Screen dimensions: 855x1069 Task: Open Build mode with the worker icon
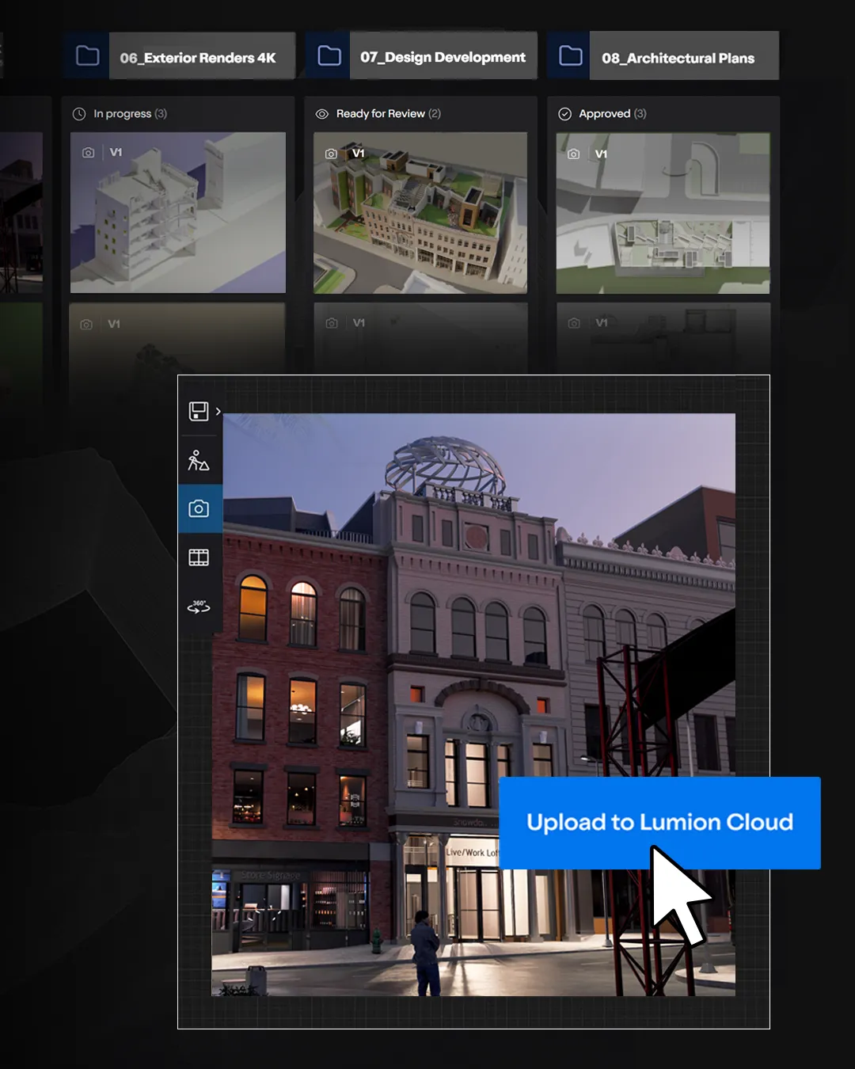point(199,460)
